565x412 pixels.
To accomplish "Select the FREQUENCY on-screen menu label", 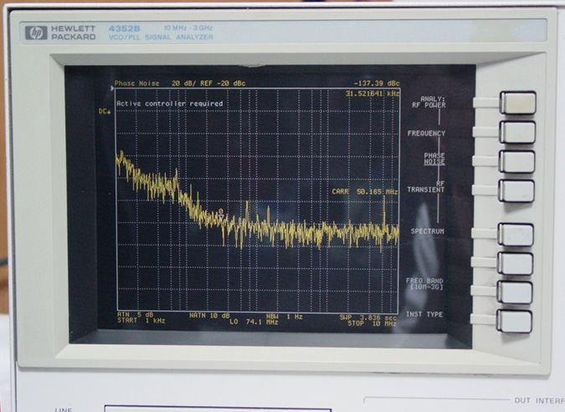I will tap(426, 134).
